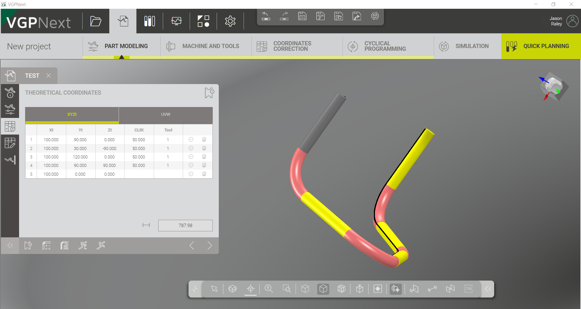Collapse the left sidebar with double-chevron
This screenshot has height=309, width=581.
point(10,246)
